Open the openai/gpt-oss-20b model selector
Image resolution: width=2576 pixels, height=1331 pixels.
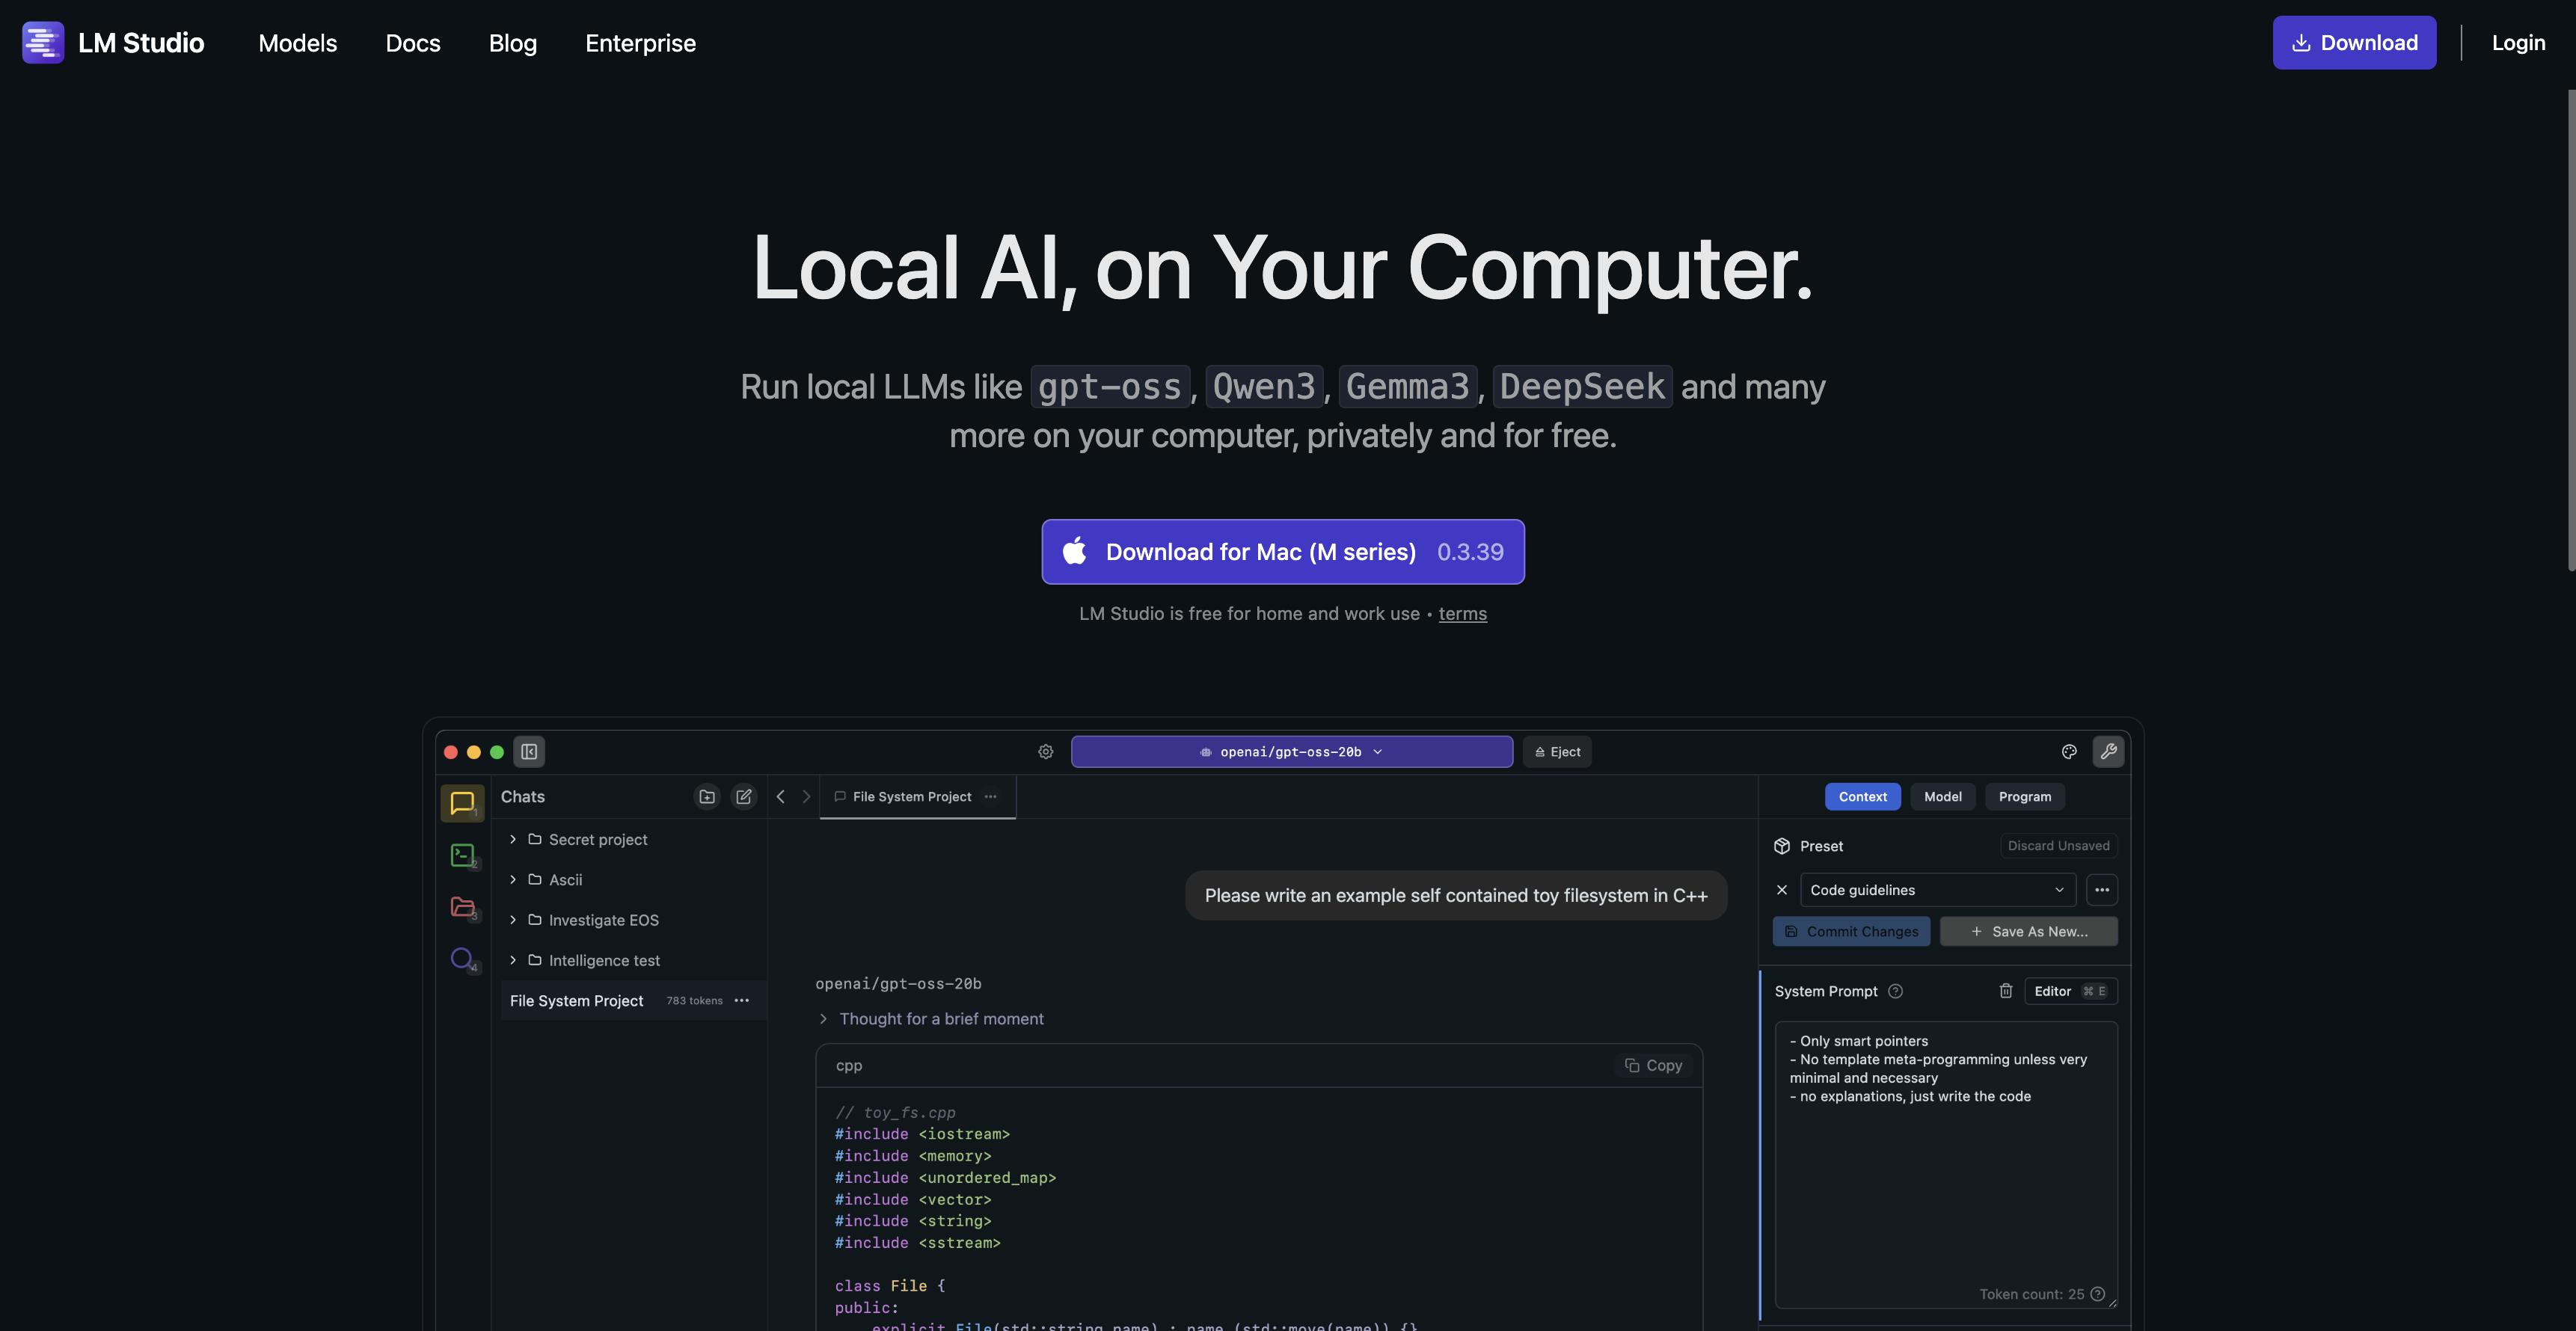pyautogui.click(x=1291, y=752)
